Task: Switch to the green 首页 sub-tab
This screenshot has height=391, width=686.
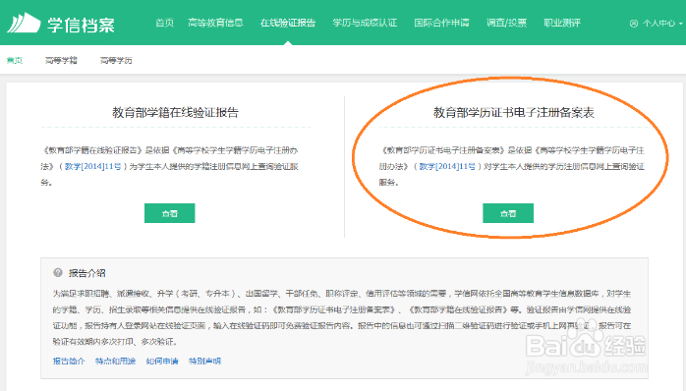Action: pyautogui.click(x=15, y=60)
